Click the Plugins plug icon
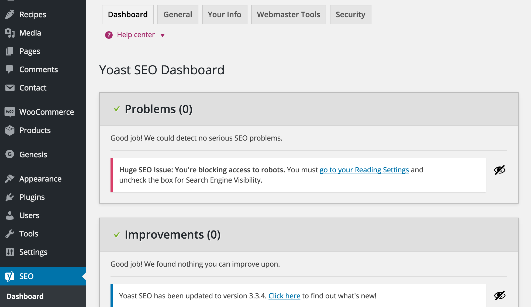Image resolution: width=531 pixels, height=307 pixels. tap(10, 197)
